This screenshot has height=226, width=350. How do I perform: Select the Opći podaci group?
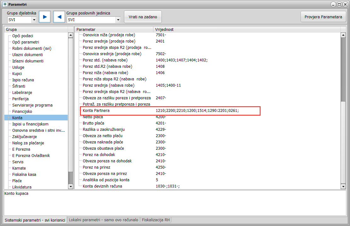(x=23, y=36)
